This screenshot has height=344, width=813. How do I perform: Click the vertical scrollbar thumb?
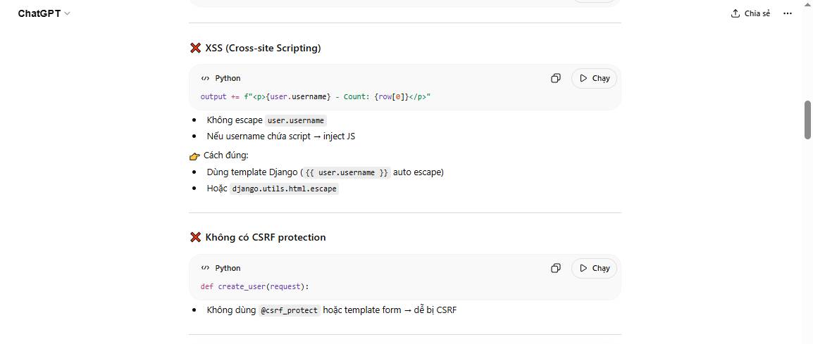[x=807, y=120]
